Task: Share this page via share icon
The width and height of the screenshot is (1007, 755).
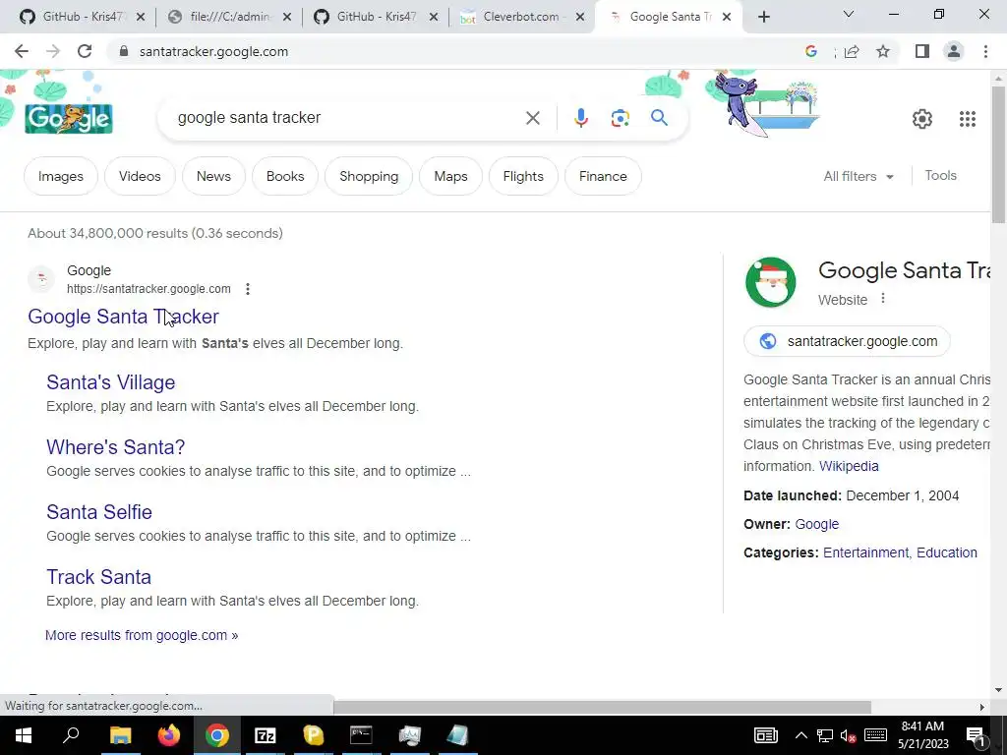Action: tap(852, 51)
